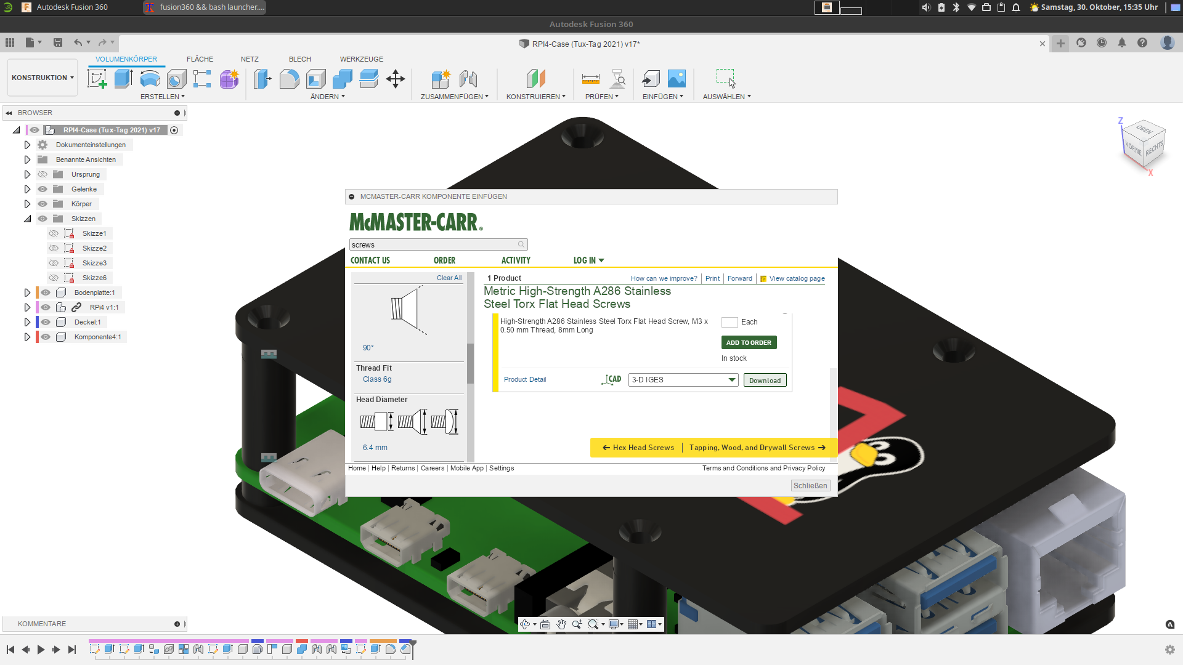This screenshot has height=665, width=1183.
Task: Switch to the BLECH tab
Action: click(300, 59)
